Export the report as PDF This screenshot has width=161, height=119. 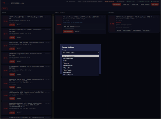click(x=126, y=4)
